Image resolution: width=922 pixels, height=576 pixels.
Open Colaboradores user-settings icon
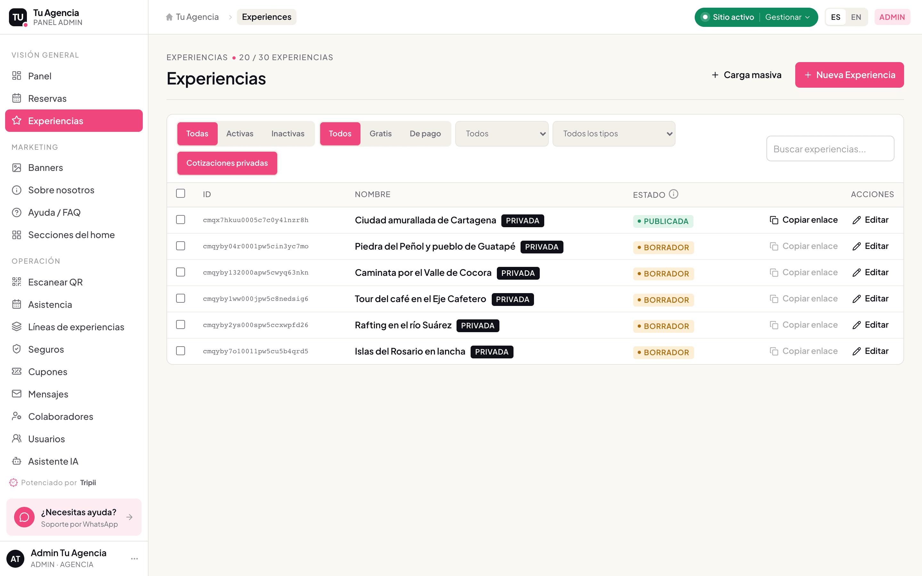pyautogui.click(x=16, y=416)
